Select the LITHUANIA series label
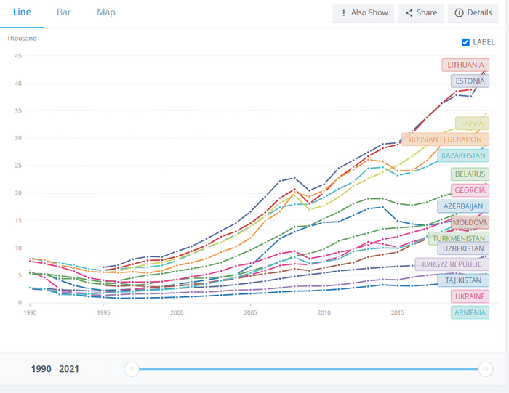 pyautogui.click(x=465, y=65)
